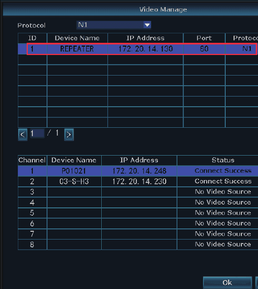Select the REPEATER device name cell
This screenshot has width=258, height=289.
(77, 49)
